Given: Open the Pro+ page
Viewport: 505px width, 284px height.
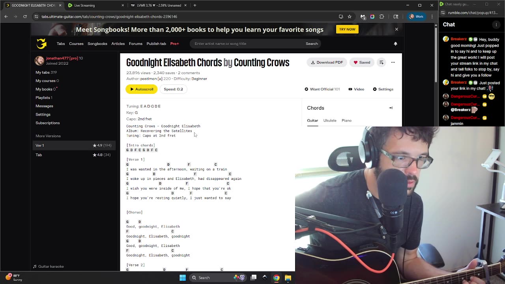Looking at the screenshot, I should click(x=174, y=44).
